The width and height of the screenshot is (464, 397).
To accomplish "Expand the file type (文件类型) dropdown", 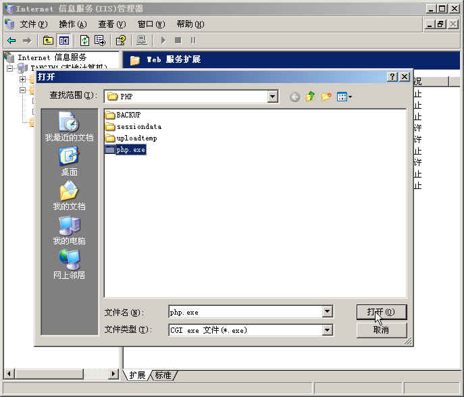I will point(328,330).
